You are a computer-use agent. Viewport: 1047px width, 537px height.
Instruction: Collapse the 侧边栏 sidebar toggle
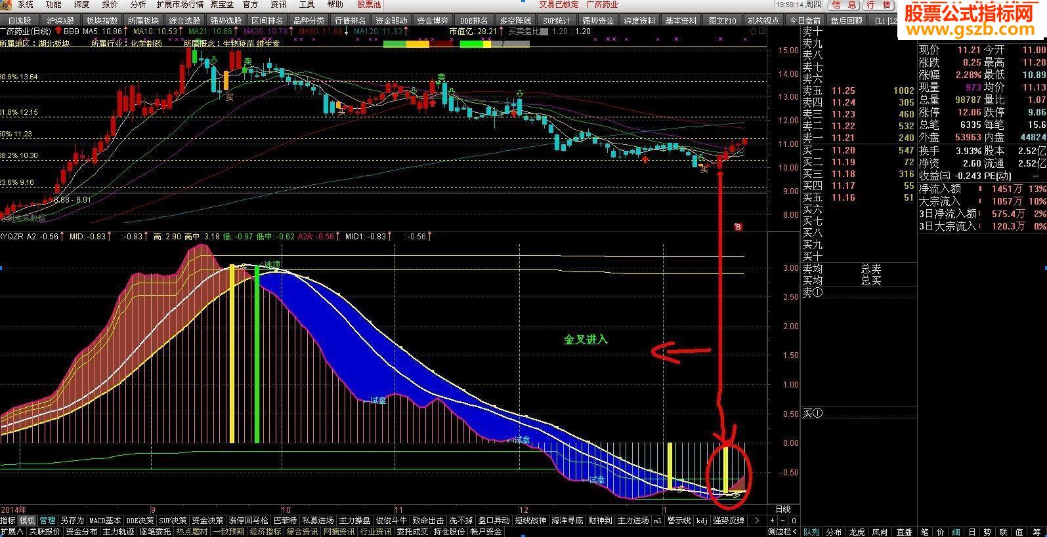click(x=783, y=532)
